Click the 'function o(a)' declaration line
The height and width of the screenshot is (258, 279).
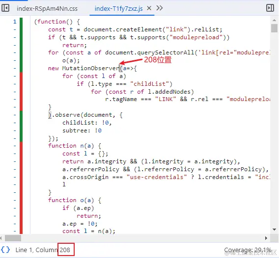click(x=75, y=200)
